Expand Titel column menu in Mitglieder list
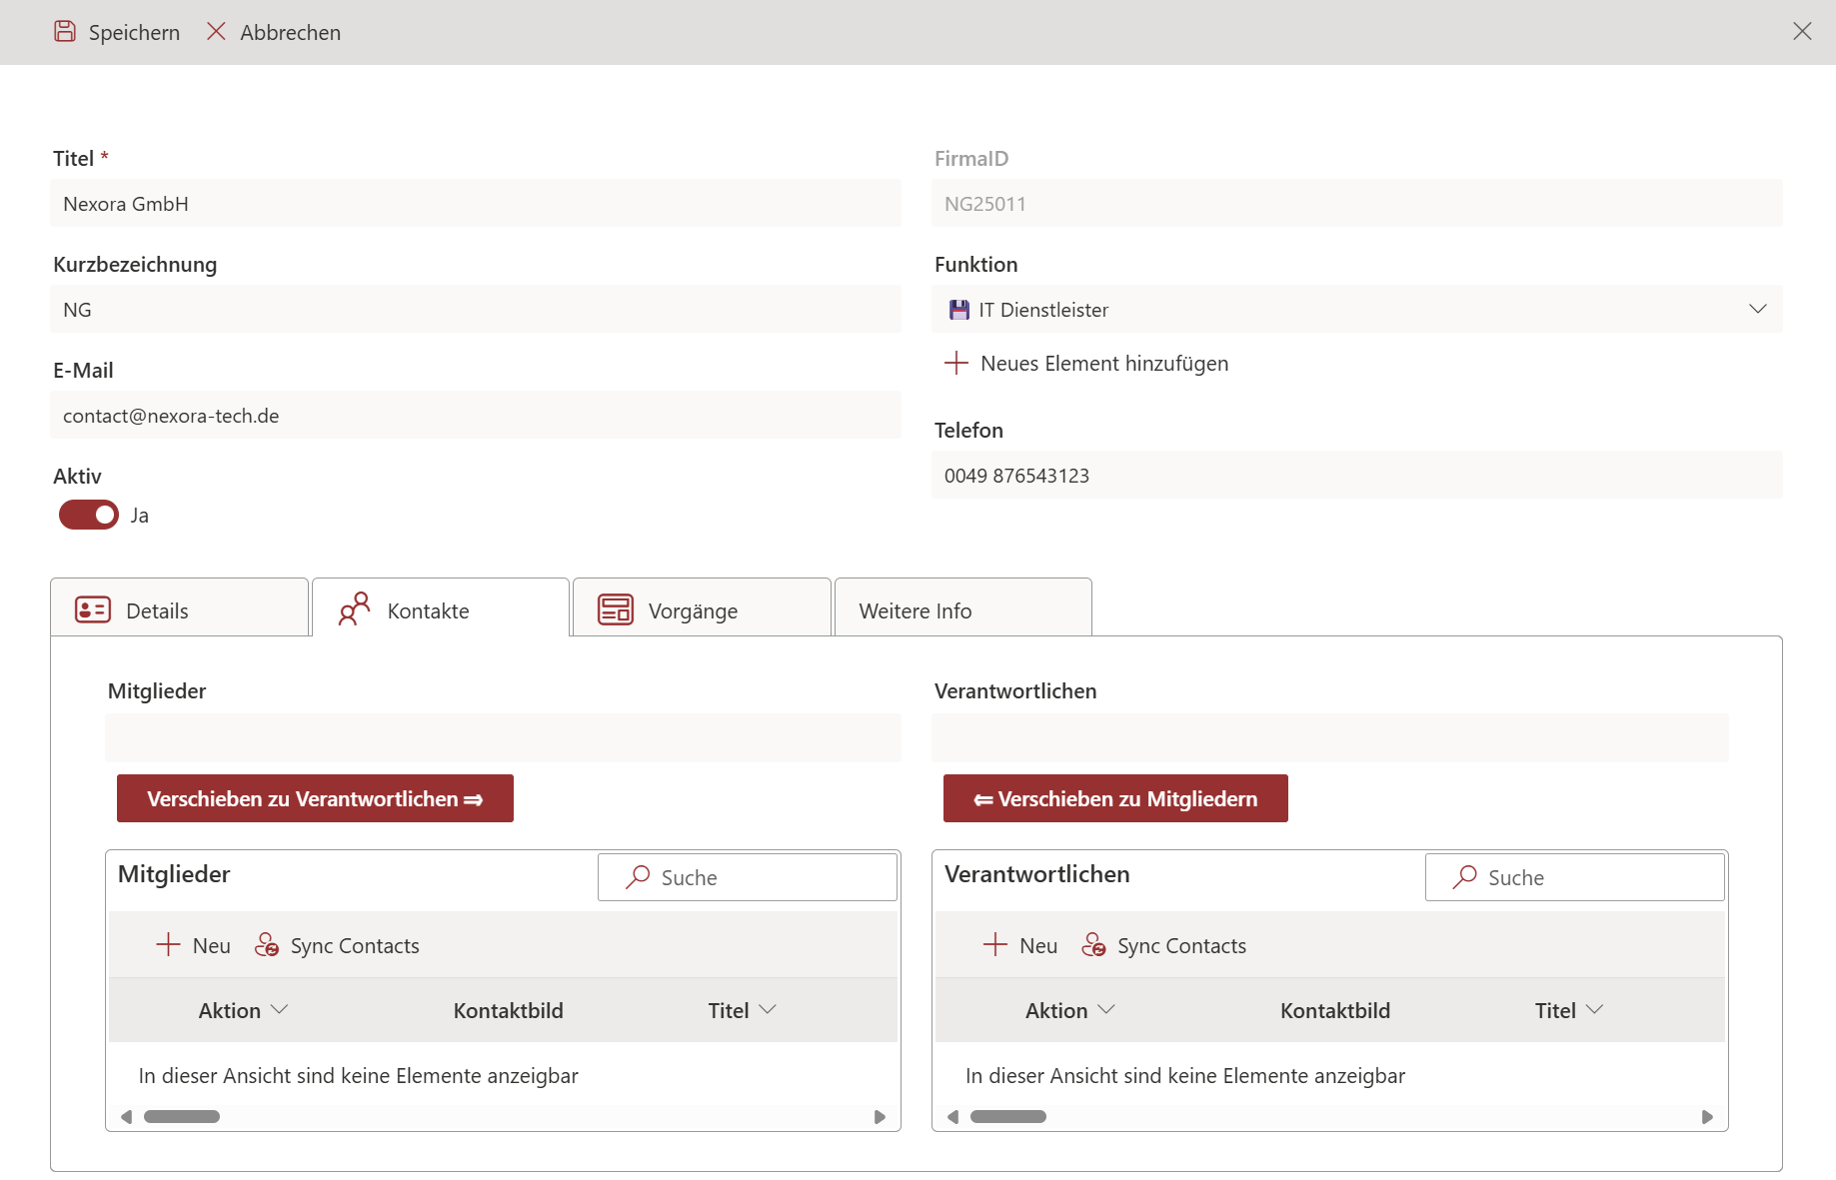The height and width of the screenshot is (1180, 1836). (768, 1010)
